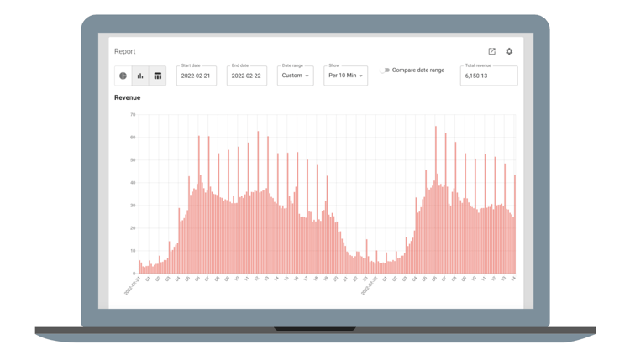The image size is (630, 360).
Task: Edit the Start date field
Action: coord(197,76)
